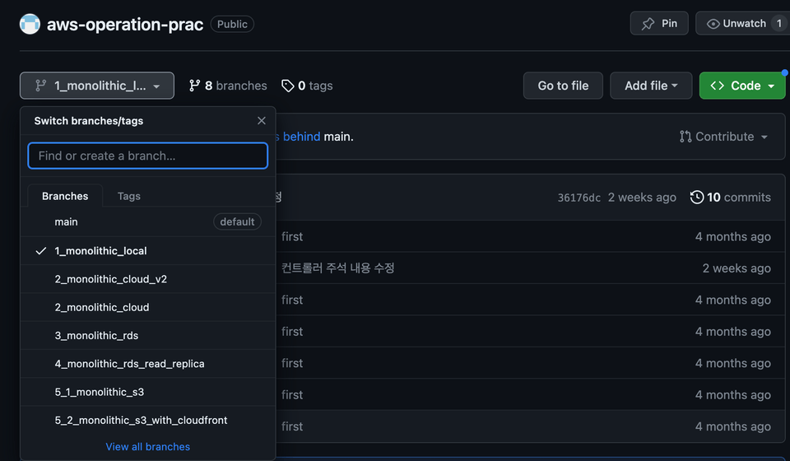
Task: Select the 2_monolithic_cloud_v2 branch
Action: 147,279
